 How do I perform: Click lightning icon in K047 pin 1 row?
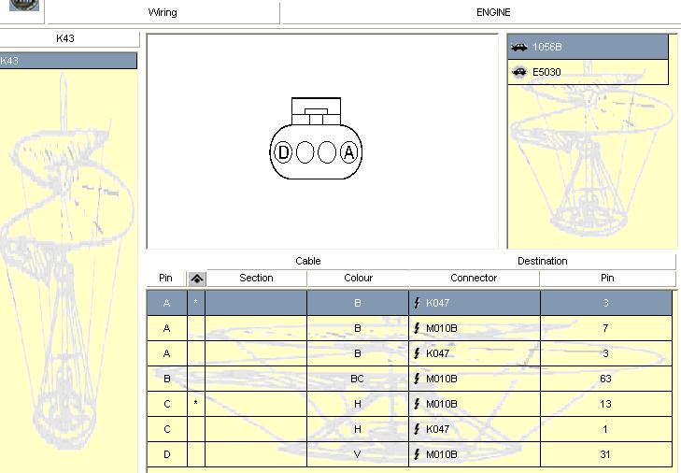click(417, 429)
